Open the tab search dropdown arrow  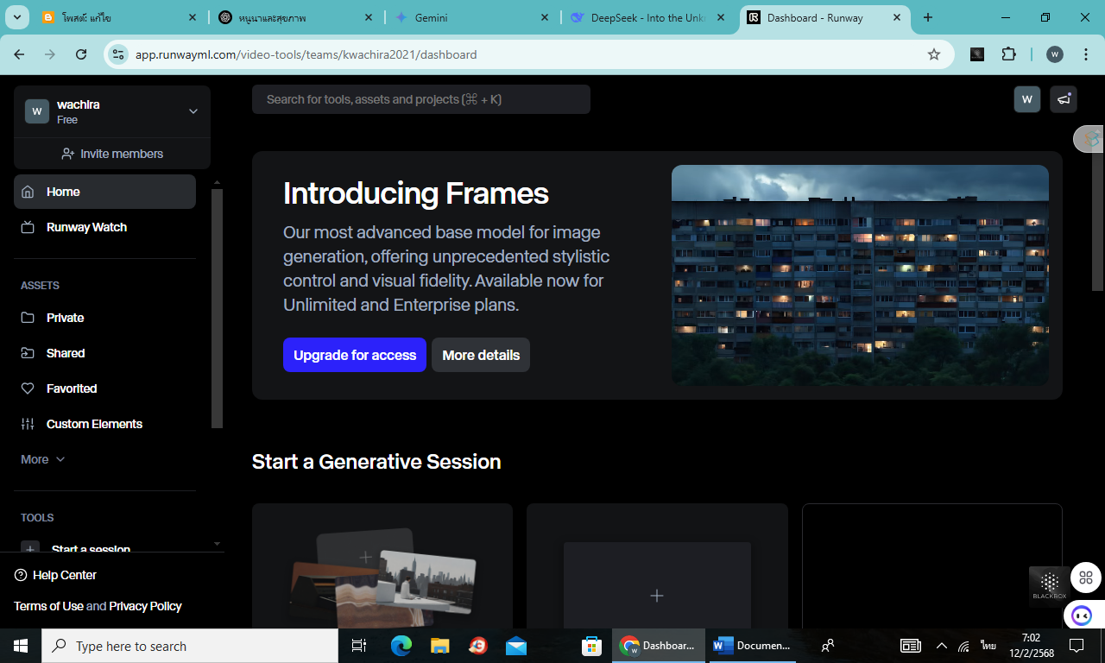point(18,17)
